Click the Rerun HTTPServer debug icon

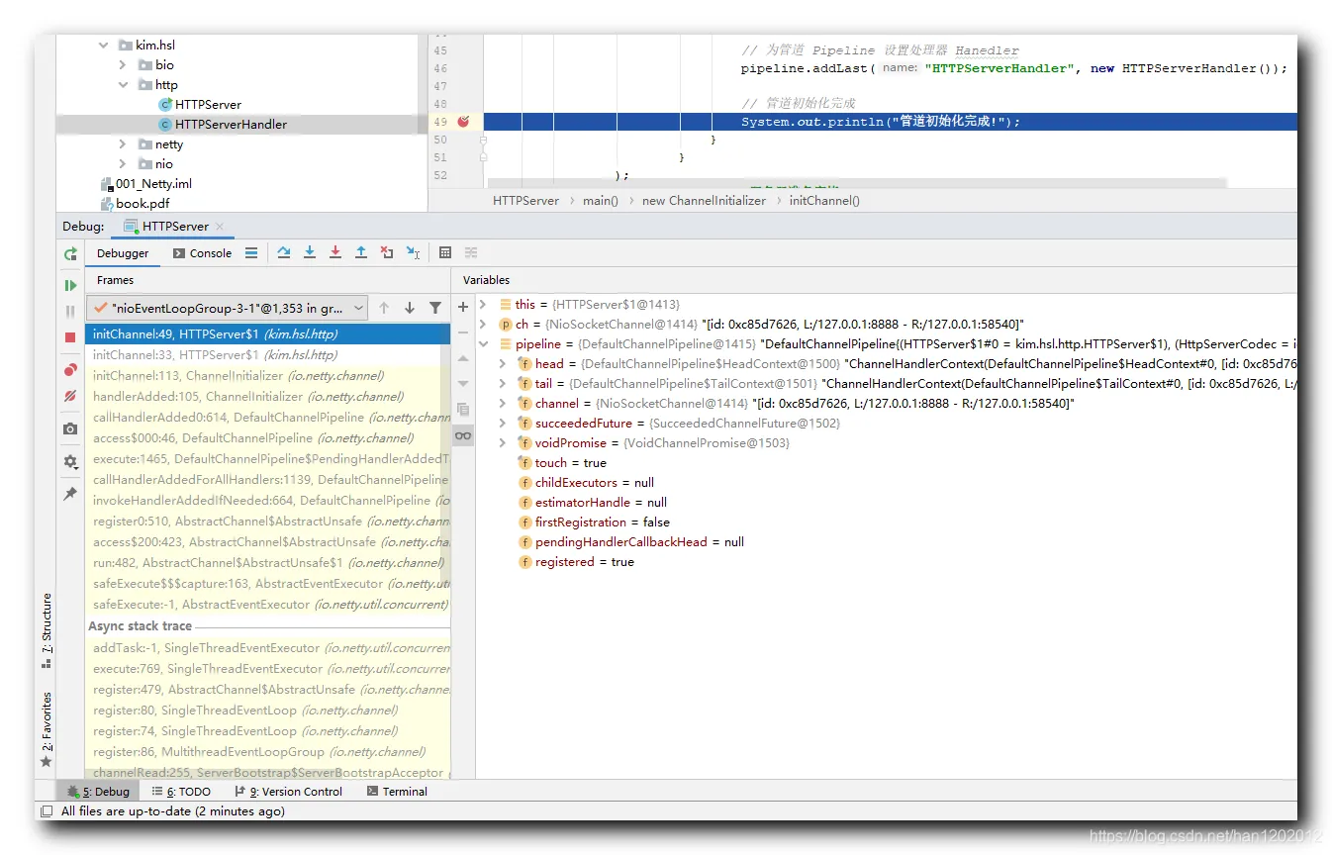pos(70,254)
